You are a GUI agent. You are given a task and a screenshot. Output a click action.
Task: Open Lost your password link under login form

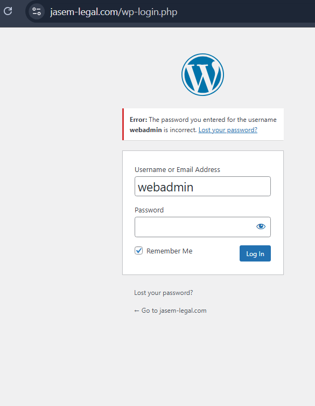click(164, 293)
